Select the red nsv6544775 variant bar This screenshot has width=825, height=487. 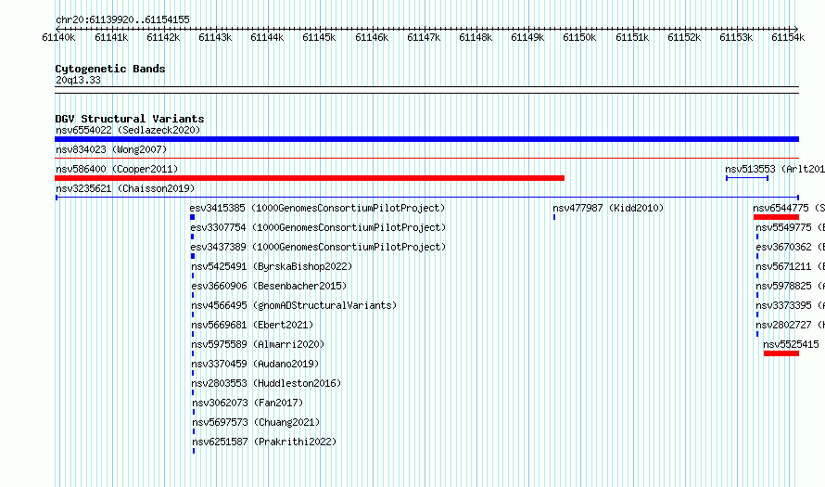[x=776, y=217]
